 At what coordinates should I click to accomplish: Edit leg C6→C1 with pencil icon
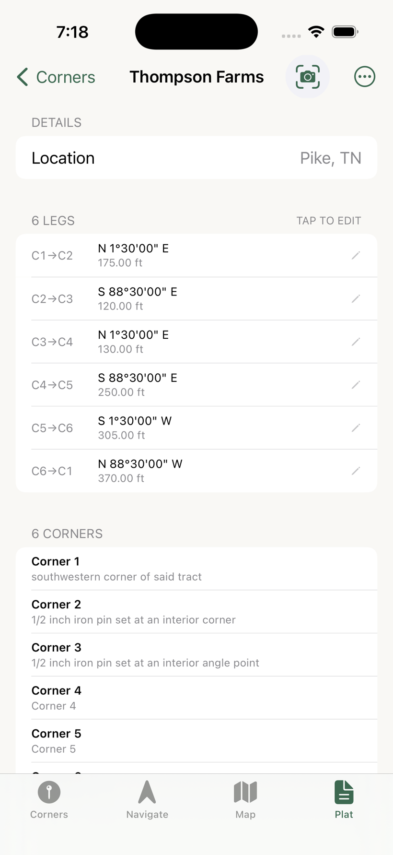[x=356, y=471]
